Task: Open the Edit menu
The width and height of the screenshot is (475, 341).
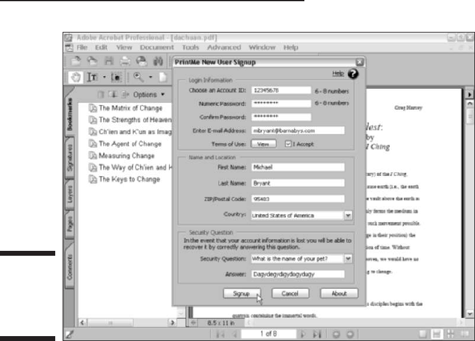Action: 101,48
